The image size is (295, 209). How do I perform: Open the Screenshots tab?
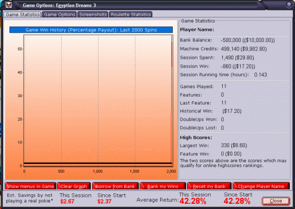93,15
